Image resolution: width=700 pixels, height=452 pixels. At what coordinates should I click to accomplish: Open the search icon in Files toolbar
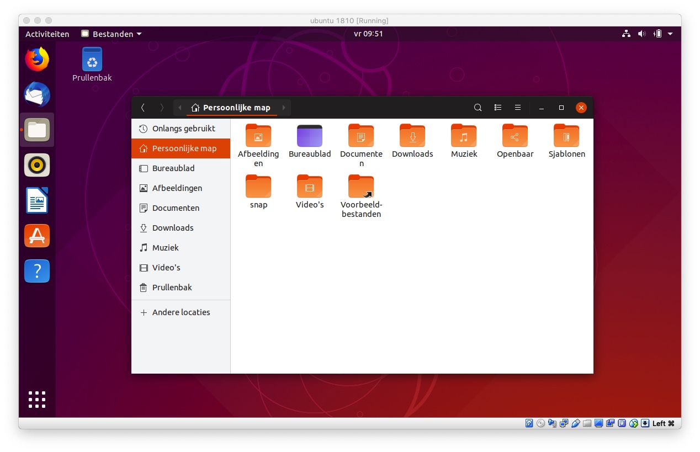[478, 108]
